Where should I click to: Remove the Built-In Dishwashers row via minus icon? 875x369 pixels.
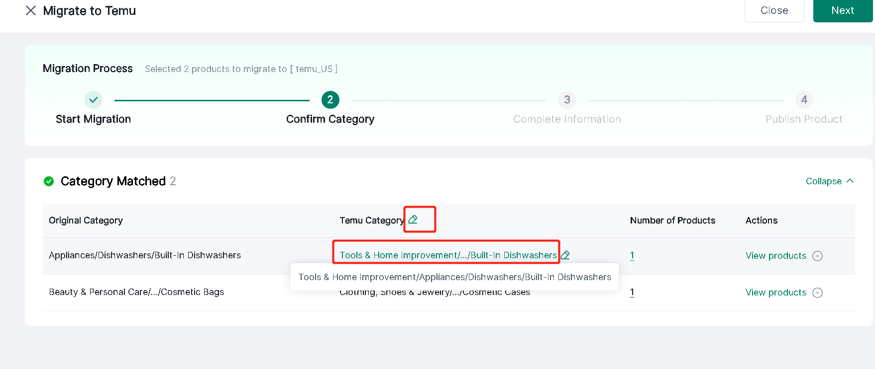[x=817, y=256]
